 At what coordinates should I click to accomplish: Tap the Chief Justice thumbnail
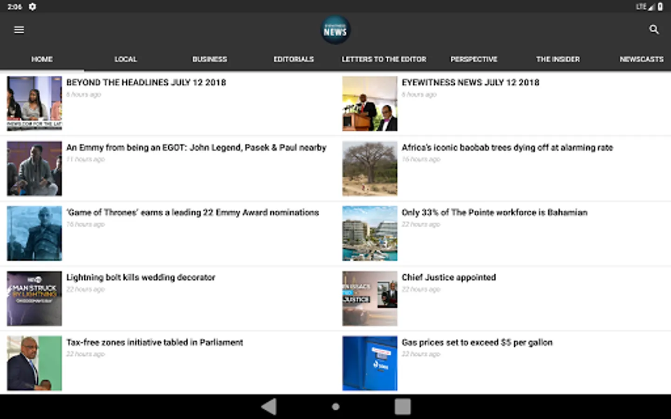[370, 298]
